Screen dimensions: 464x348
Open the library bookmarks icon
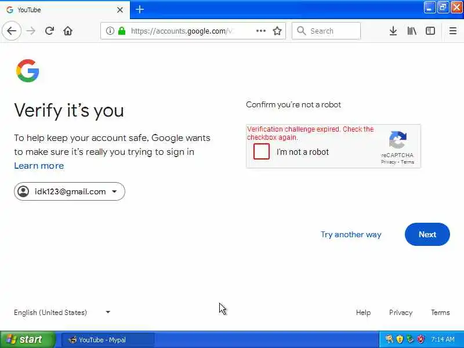412,31
